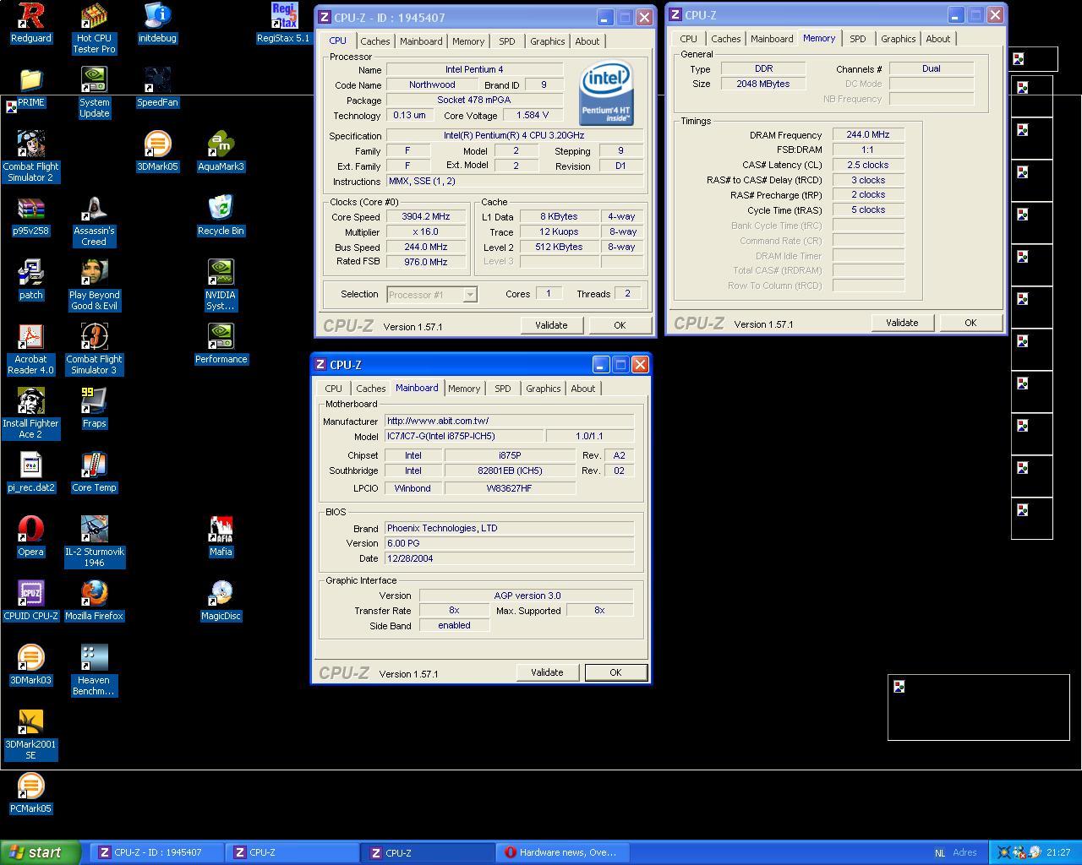The height and width of the screenshot is (865, 1082).
Task: Open RegiStax 5.1 shortcut
Action: (x=283, y=23)
